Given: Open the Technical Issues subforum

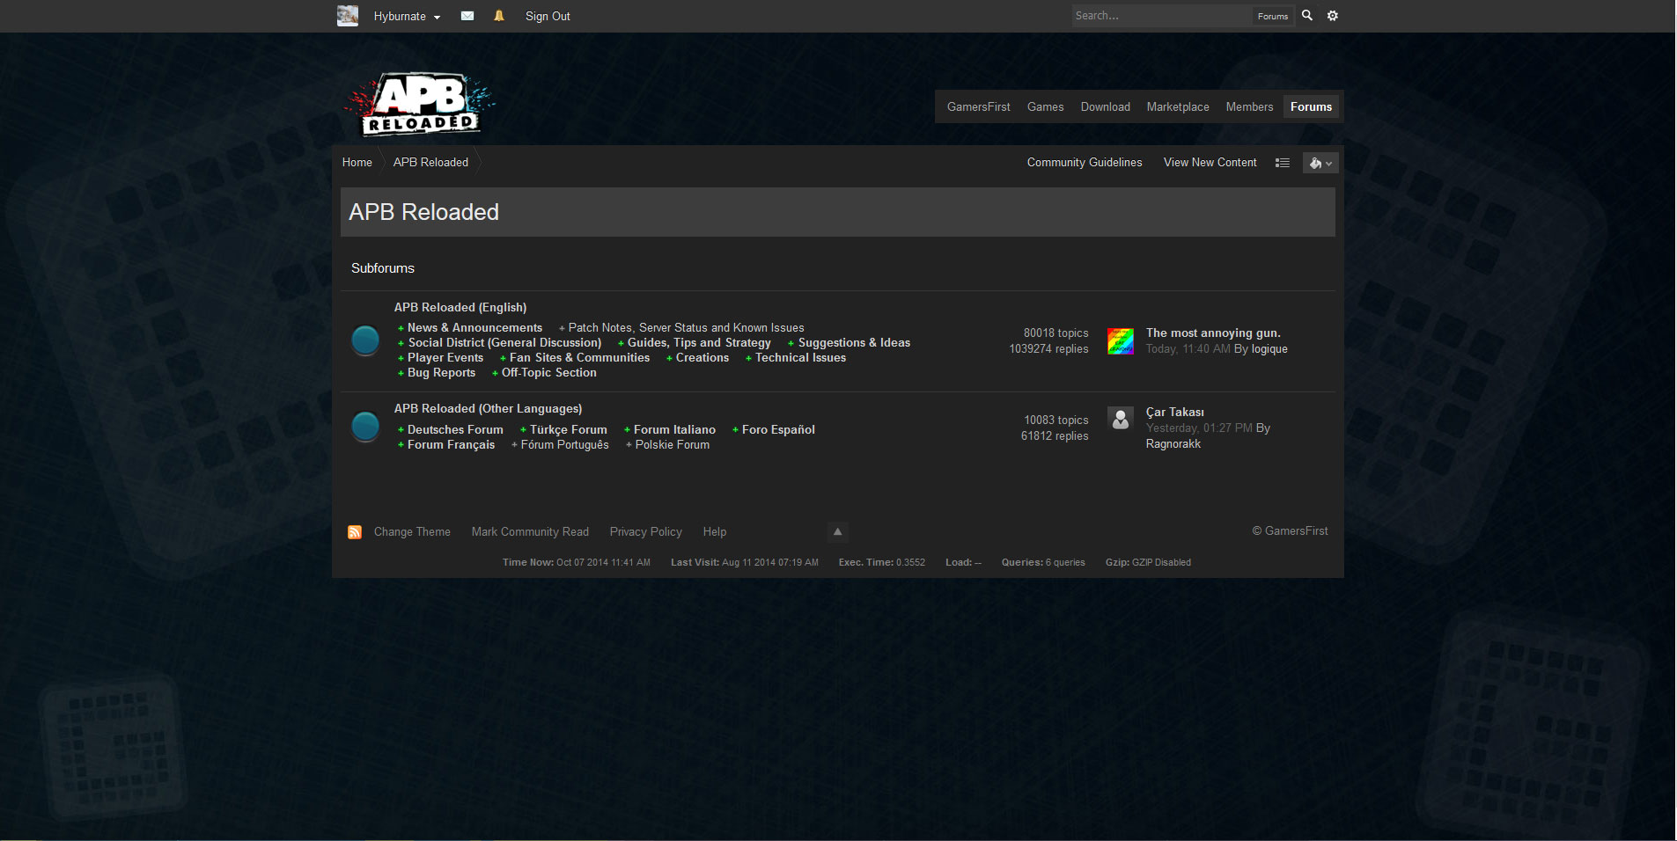Looking at the screenshot, I should point(799,358).
